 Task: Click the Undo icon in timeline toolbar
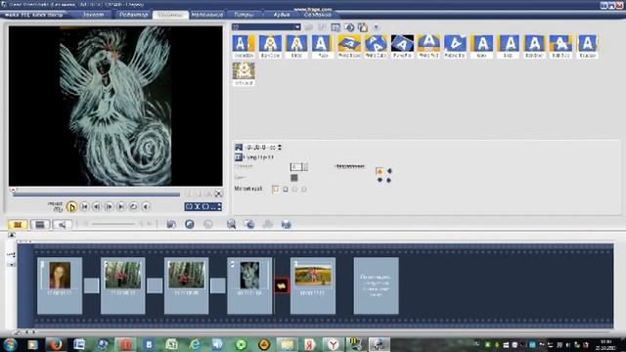[x=171, y=224]
